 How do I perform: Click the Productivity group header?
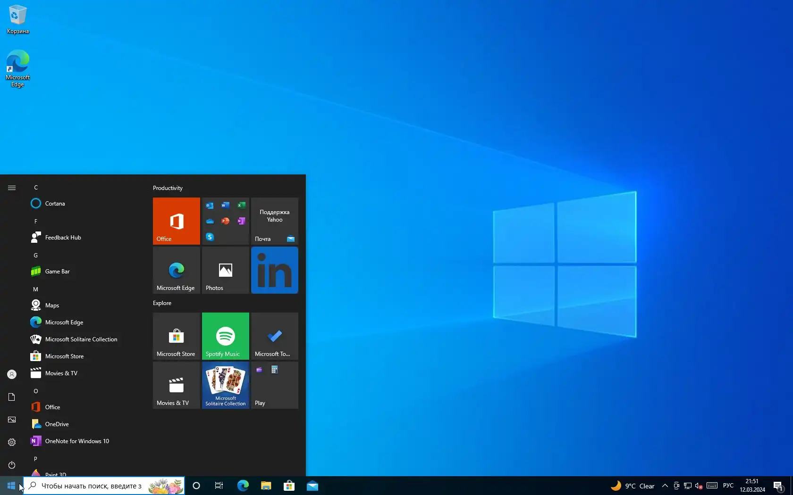pos(168,188)
